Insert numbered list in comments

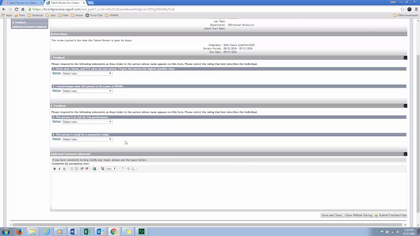click(x=72, y=169)
